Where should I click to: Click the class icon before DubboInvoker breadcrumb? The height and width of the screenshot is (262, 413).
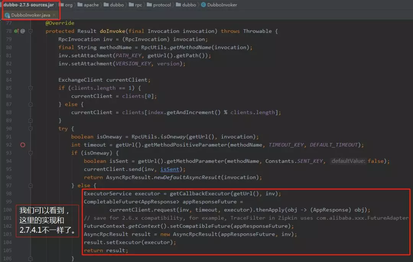pos(203,5)
